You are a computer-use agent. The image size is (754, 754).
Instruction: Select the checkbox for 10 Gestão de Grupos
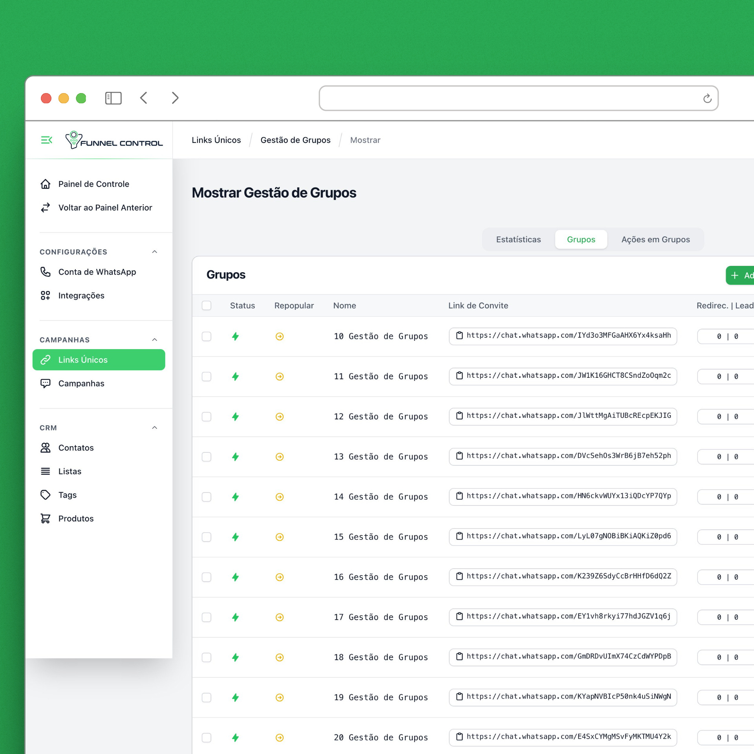point(207,337)
